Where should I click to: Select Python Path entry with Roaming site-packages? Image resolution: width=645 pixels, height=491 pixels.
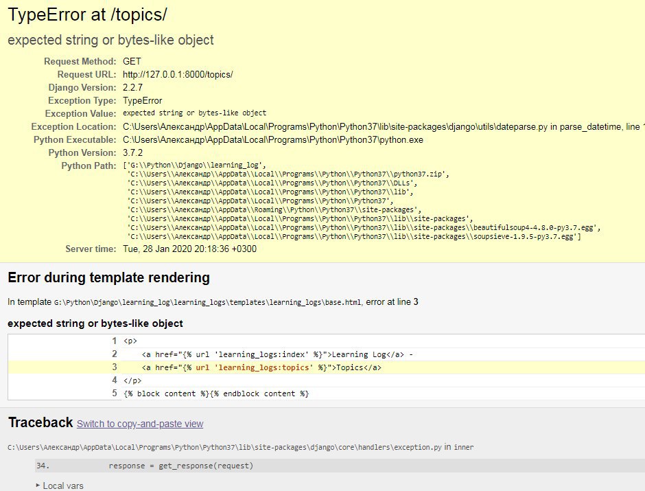tap(274, 210)
